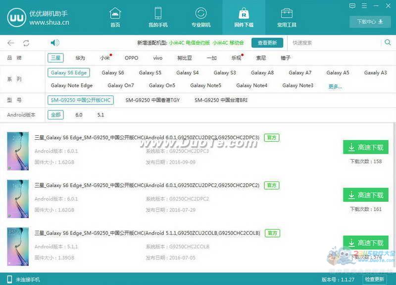Click the speaker announcement icon
Image resolution: width=396 pixels, height=285 pixels.
(x=55, y=43)
